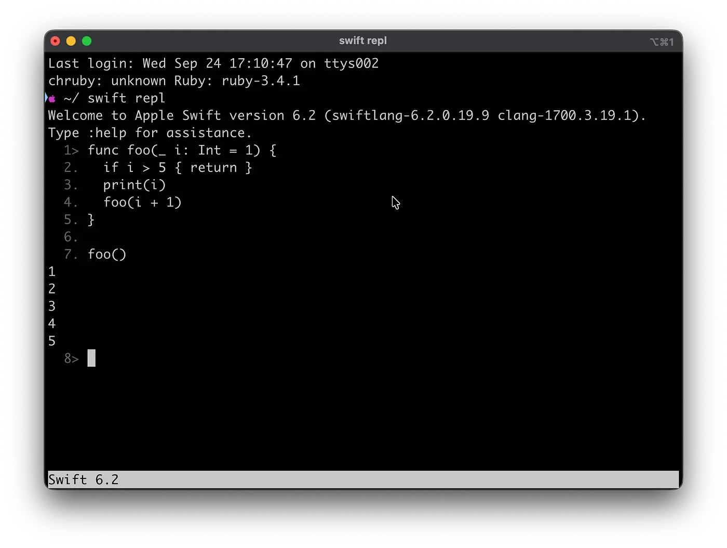This screenshot has width=727, height=548.
Task: Click the '~/ swift repl' command text
Action: (114, 98)
